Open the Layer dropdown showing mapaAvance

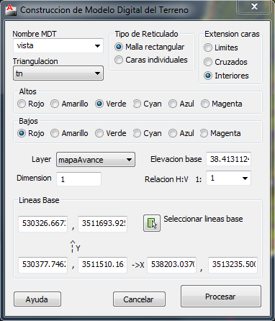[96, 160]
